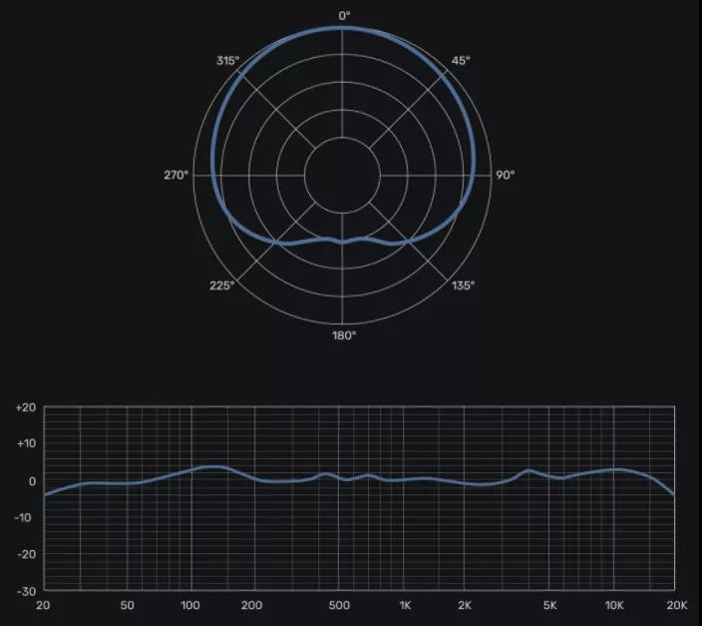The width and height of the screenshot is (702, 626).
Task: Select the -30 dB axis label
Action: tap(28, 591)
